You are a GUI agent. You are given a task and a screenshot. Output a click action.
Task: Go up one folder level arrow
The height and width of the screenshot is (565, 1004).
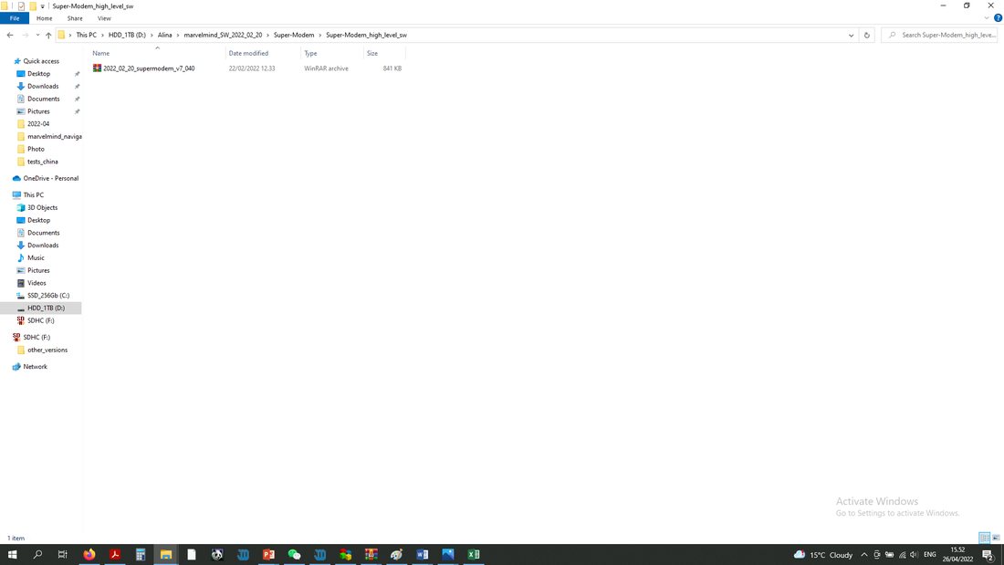pos(48,36)
